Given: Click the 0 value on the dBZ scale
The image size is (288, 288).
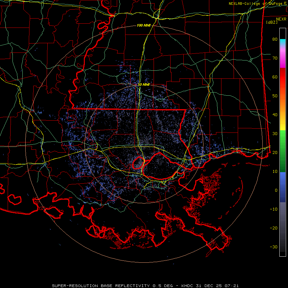Looking at the screenshot, I should coord(276,190).
